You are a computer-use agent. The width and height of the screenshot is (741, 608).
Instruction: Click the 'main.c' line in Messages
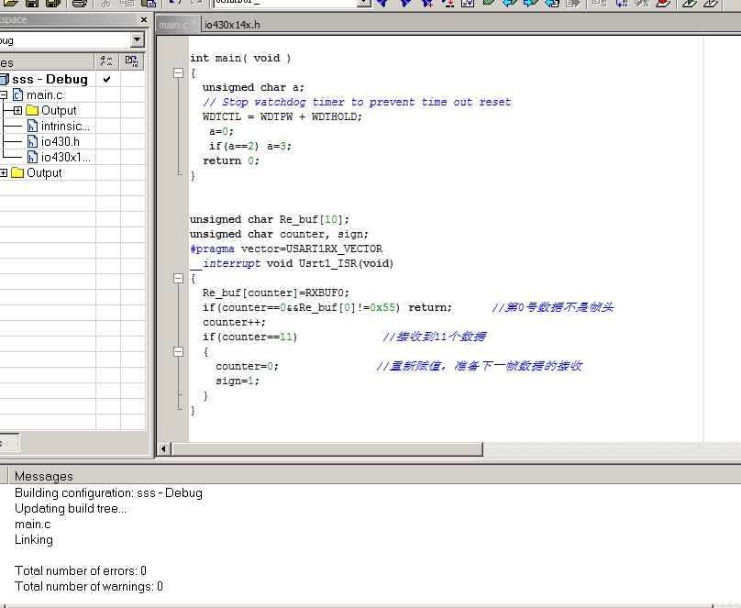click(33, 524)
